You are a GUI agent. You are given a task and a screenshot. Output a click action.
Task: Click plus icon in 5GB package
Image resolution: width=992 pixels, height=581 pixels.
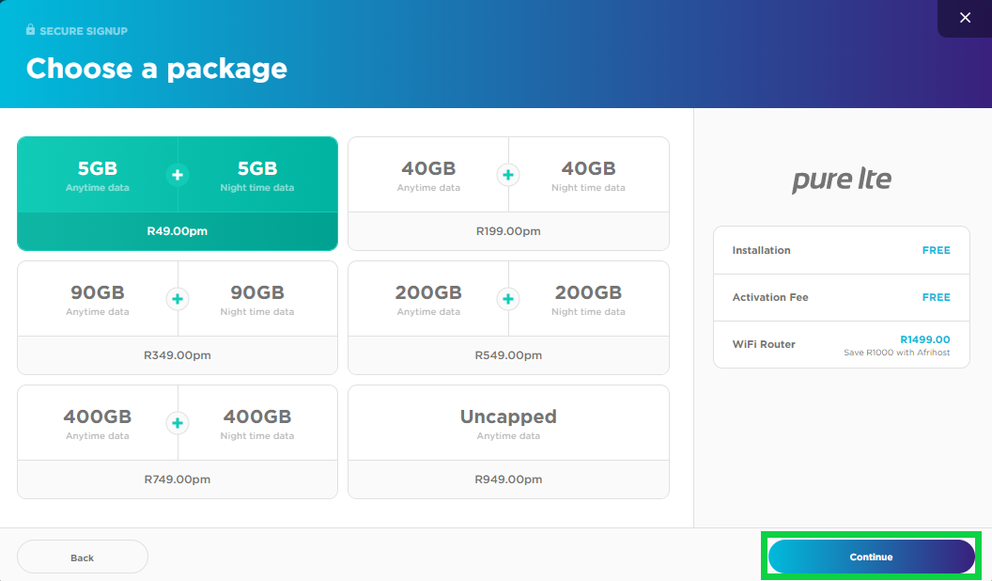click(178, 175)
